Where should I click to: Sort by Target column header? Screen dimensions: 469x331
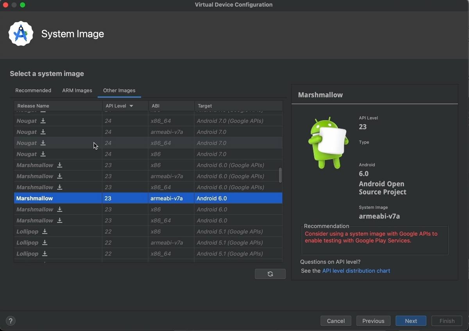[x=238, y=106]
